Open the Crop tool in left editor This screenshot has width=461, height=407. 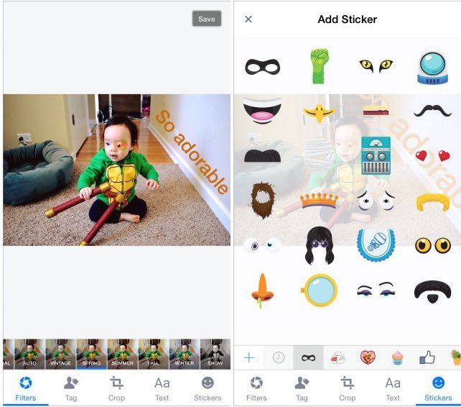116,389
